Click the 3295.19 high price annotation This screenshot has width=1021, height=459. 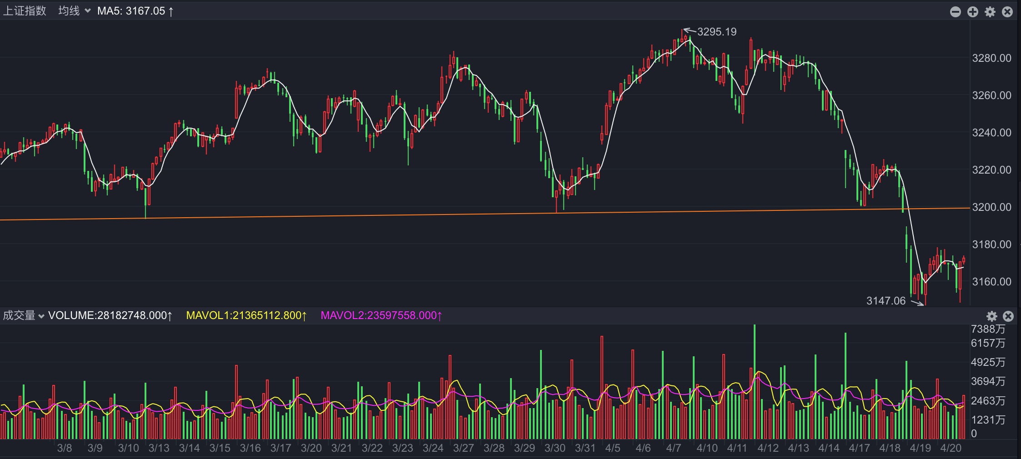[717, 32]
